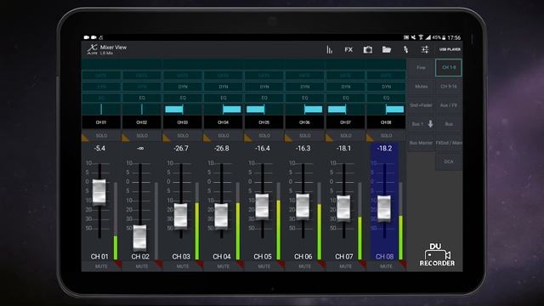Click the CH 03 fader knob

coord(180,216)
